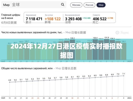Click the daily-infections chart title Число новых выявленных заражений
The height and width of the screenshot is (101, 133).
click(x=32, y=32)
